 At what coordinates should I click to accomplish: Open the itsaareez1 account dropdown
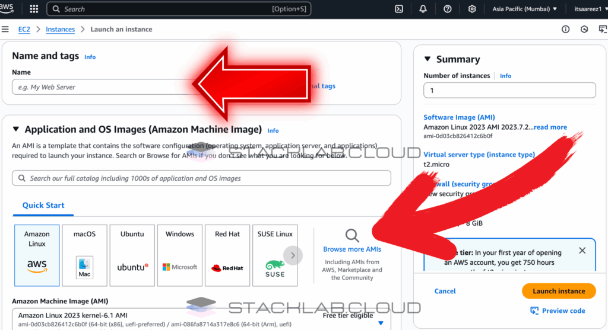click(591, 9)
